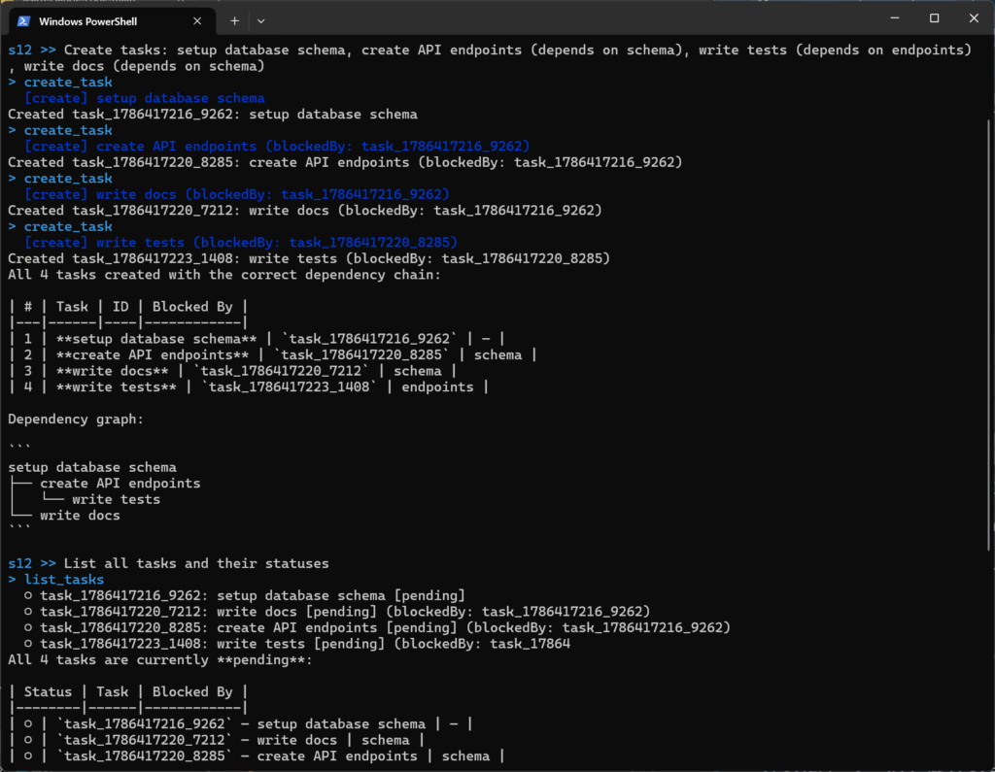The height and width of the screenshot is (772, 995).
Task: Click the '| Status | Task | Blocked By |' header
Action: (x=128, y=692)
